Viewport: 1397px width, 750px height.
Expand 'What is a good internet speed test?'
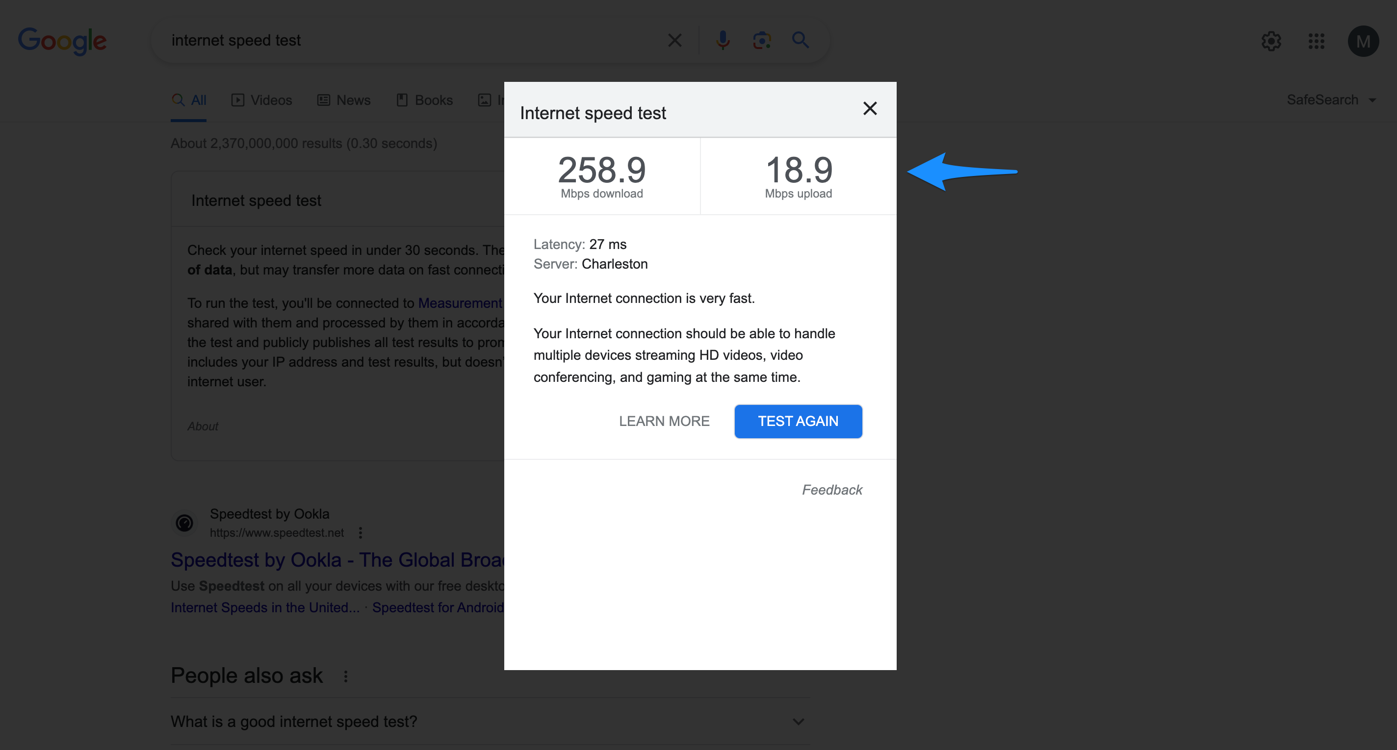(490, 721)
